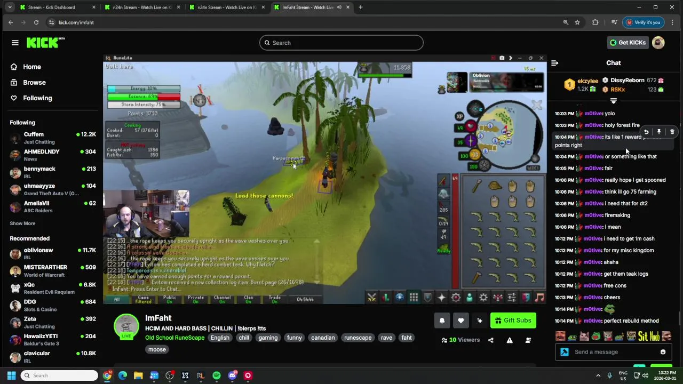Click the Verify it's you button
The height and width of the screenshot is (384, 683).
[643, 22]
